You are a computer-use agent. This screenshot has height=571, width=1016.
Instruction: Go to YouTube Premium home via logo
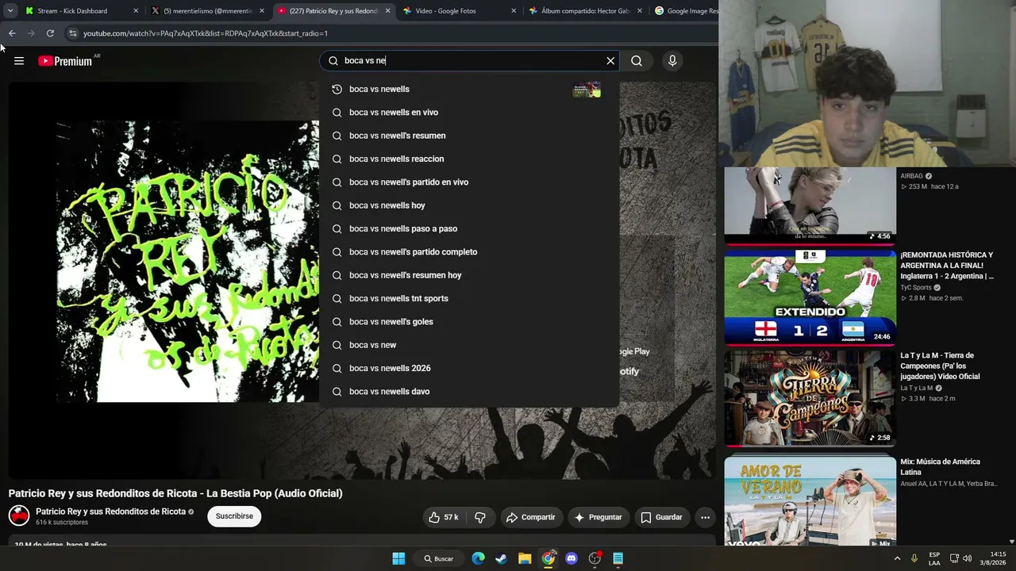tap(65, 61)
